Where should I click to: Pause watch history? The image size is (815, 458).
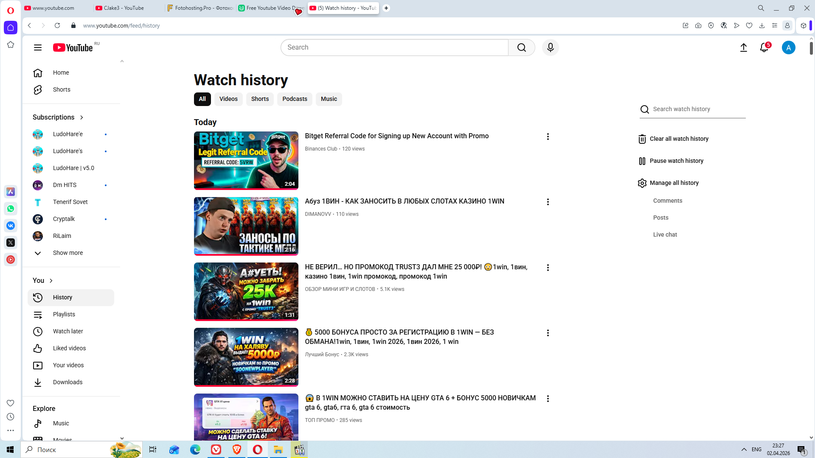676,161
